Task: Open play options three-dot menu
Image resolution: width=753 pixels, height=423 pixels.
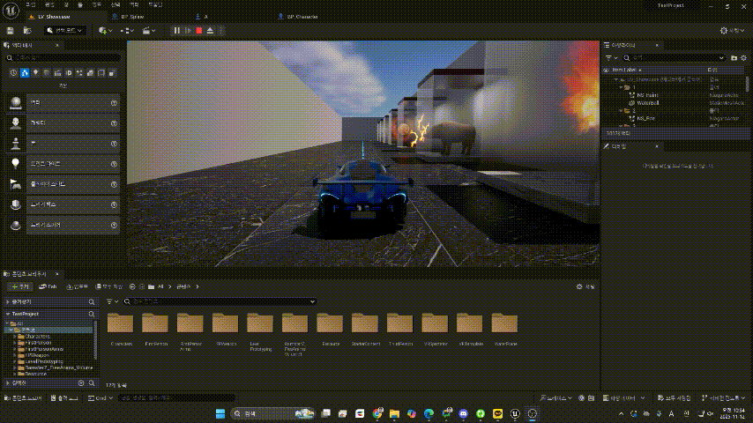Action: coord(221,30)
